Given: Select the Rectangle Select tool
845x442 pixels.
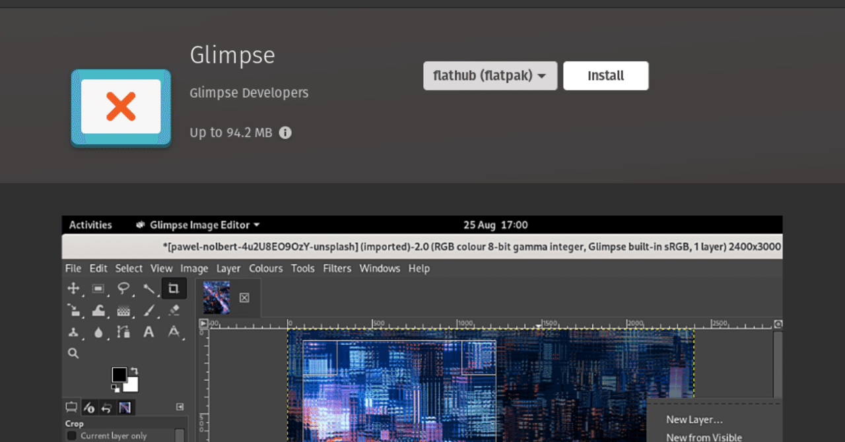Looking at the screenshot, I should click(x=98, y=289).
